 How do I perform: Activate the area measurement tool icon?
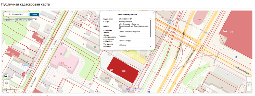5,76
